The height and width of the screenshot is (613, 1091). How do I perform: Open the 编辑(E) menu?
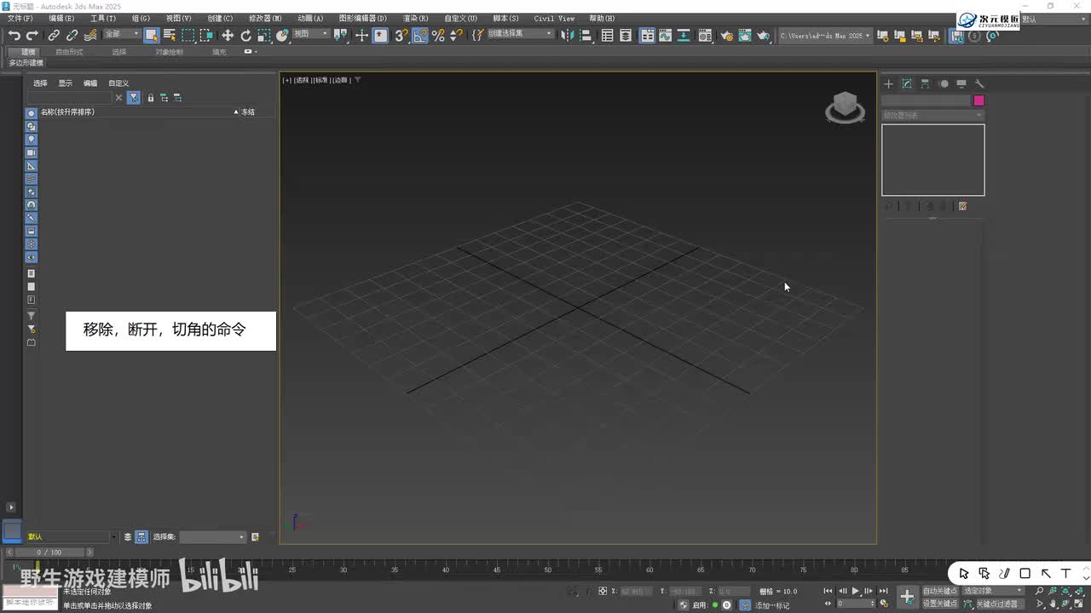tap(61, 19)
